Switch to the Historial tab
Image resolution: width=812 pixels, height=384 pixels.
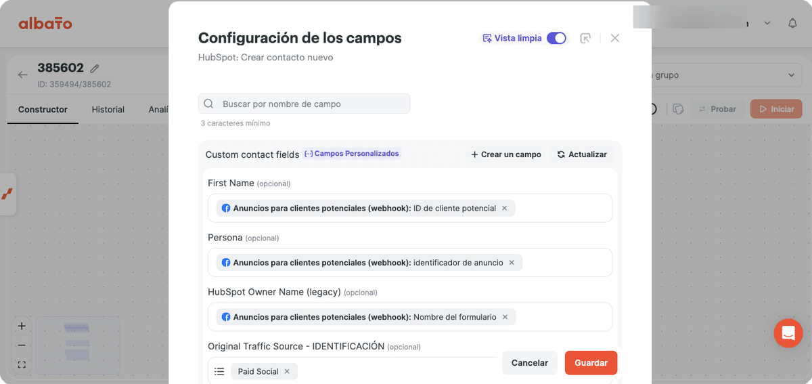point(108,109)
